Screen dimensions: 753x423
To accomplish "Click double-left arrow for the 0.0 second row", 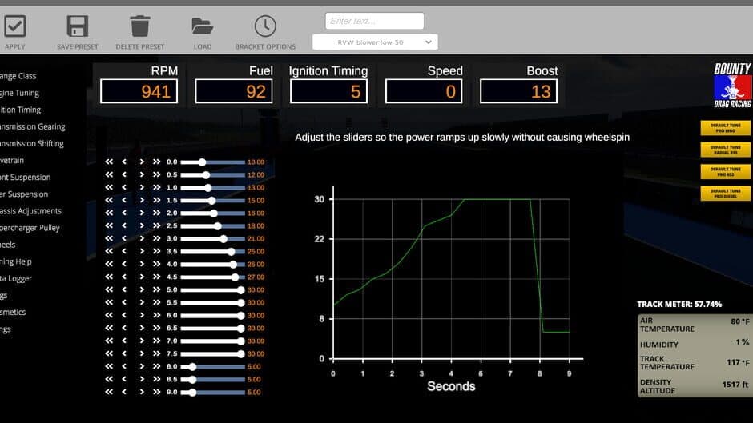I will (109, 162).
